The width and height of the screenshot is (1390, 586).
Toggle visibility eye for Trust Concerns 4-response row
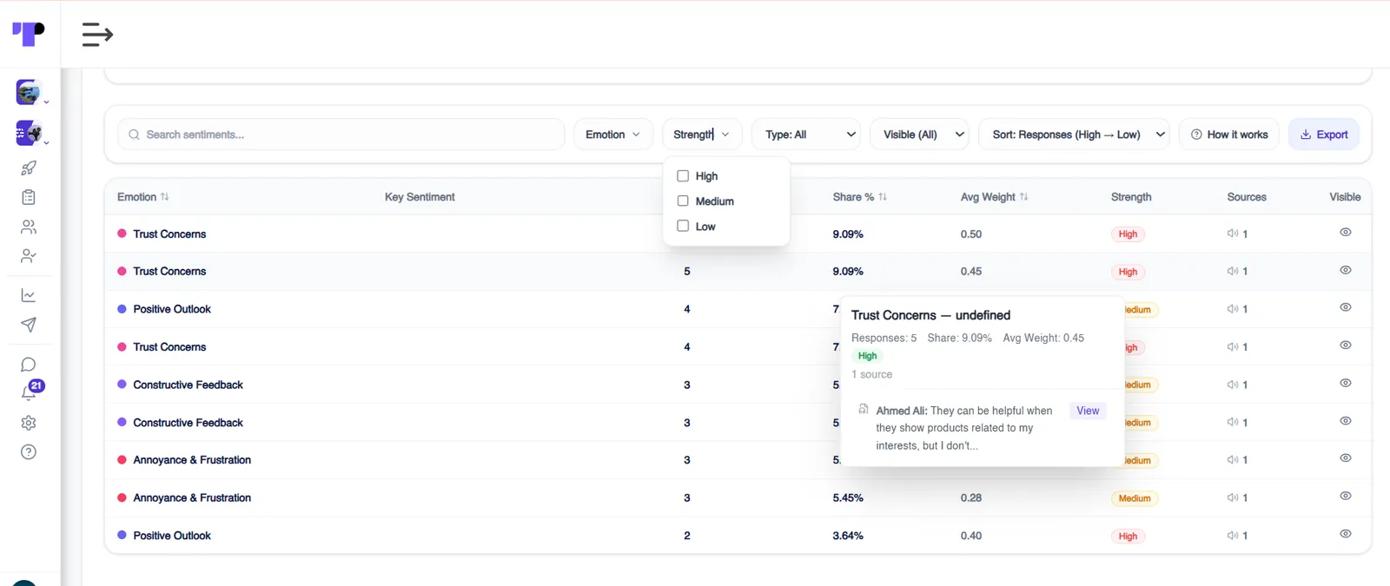1346,346
